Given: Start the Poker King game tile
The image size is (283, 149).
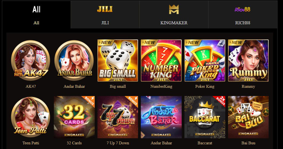Looking at the screenshot, I should pyautogui.click(x=205, y=61).
